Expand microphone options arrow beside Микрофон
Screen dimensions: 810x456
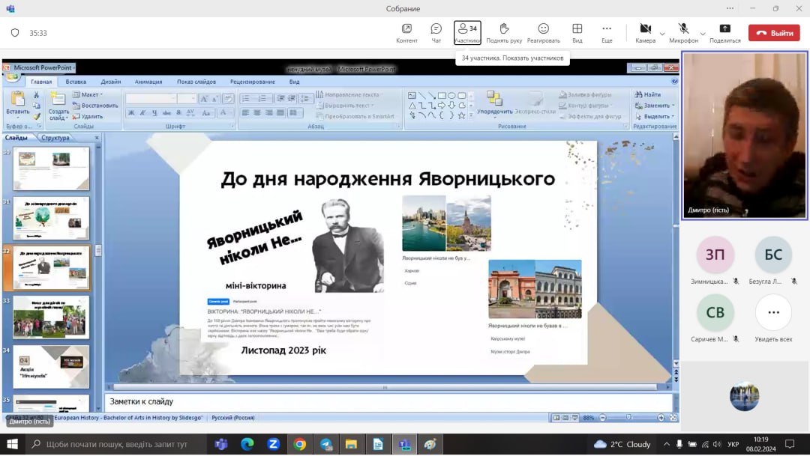coord(703,34)
